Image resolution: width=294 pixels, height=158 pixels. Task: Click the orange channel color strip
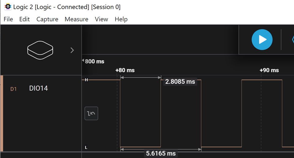click(x=2, y=113)
